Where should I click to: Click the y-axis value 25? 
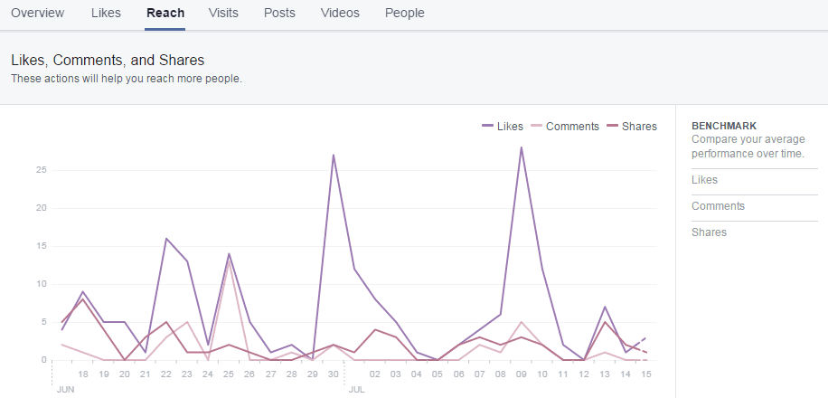point(42,170)
